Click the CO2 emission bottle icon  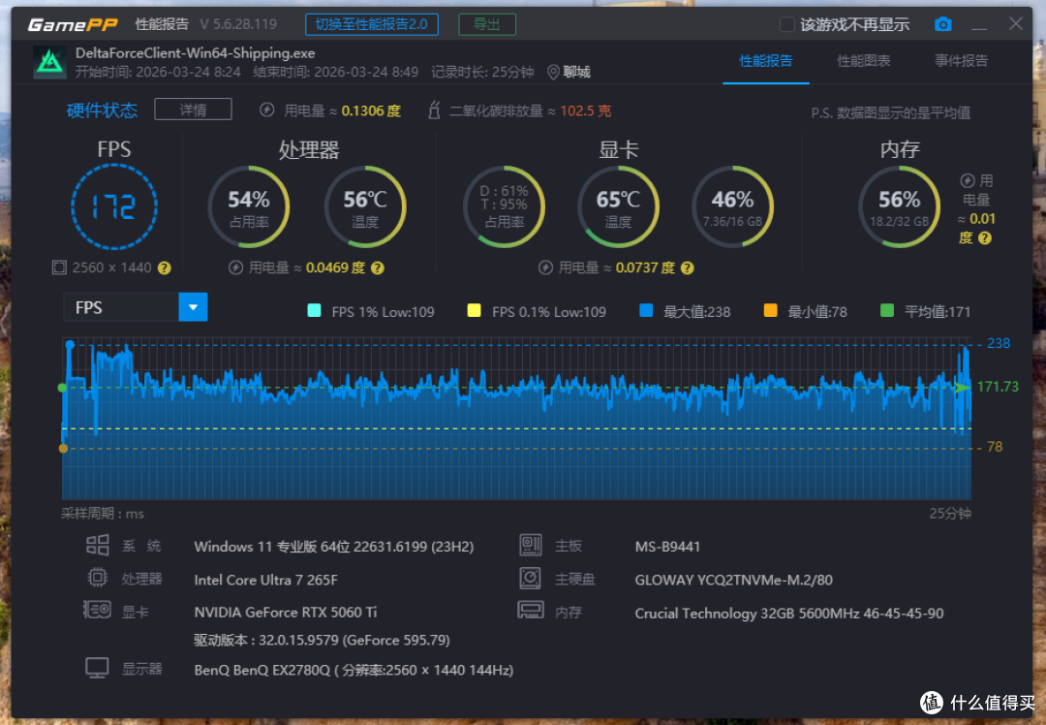(x=434, y=110)
